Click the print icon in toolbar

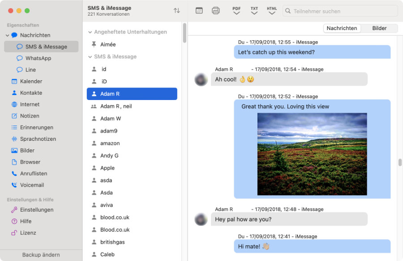coord(216,11)
